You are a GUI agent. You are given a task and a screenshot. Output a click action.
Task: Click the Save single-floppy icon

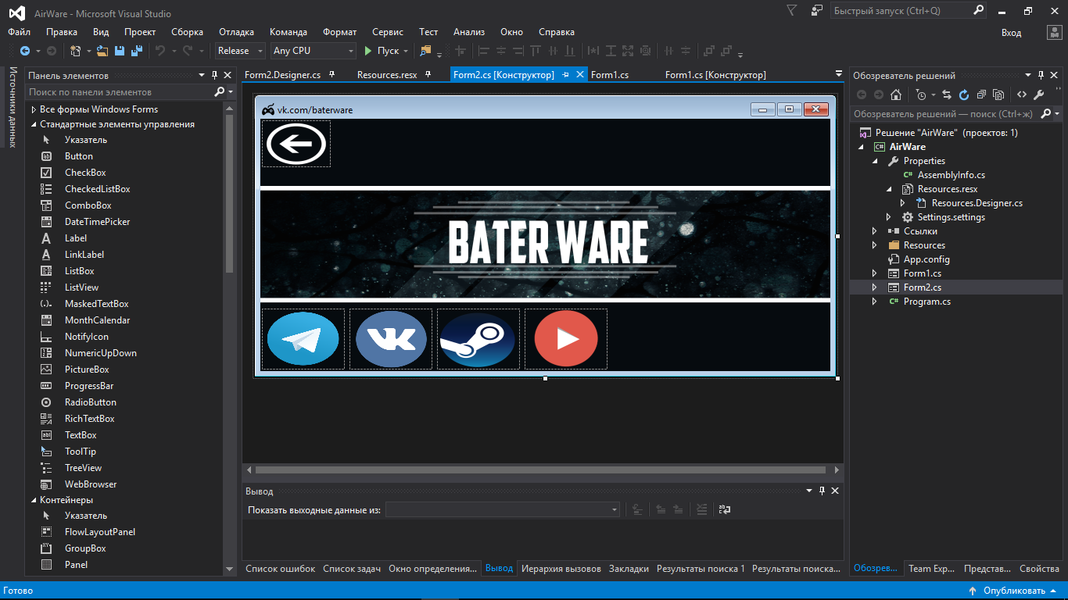tap(120, 51)
